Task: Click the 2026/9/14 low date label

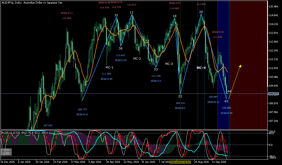Action: [x=213, y=102]
